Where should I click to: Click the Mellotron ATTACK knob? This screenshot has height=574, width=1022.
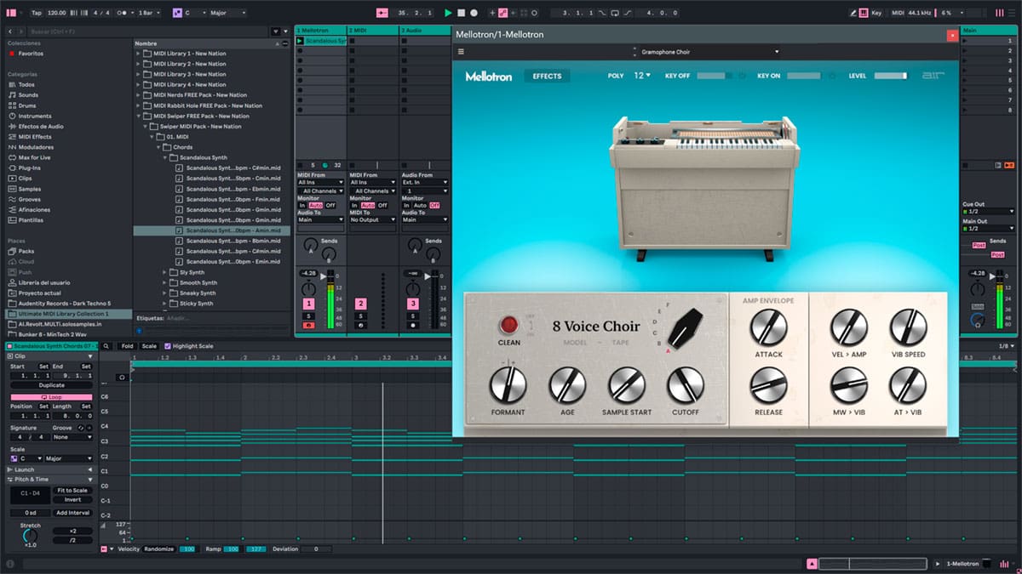pyautogui.click(x=768, y=327)
